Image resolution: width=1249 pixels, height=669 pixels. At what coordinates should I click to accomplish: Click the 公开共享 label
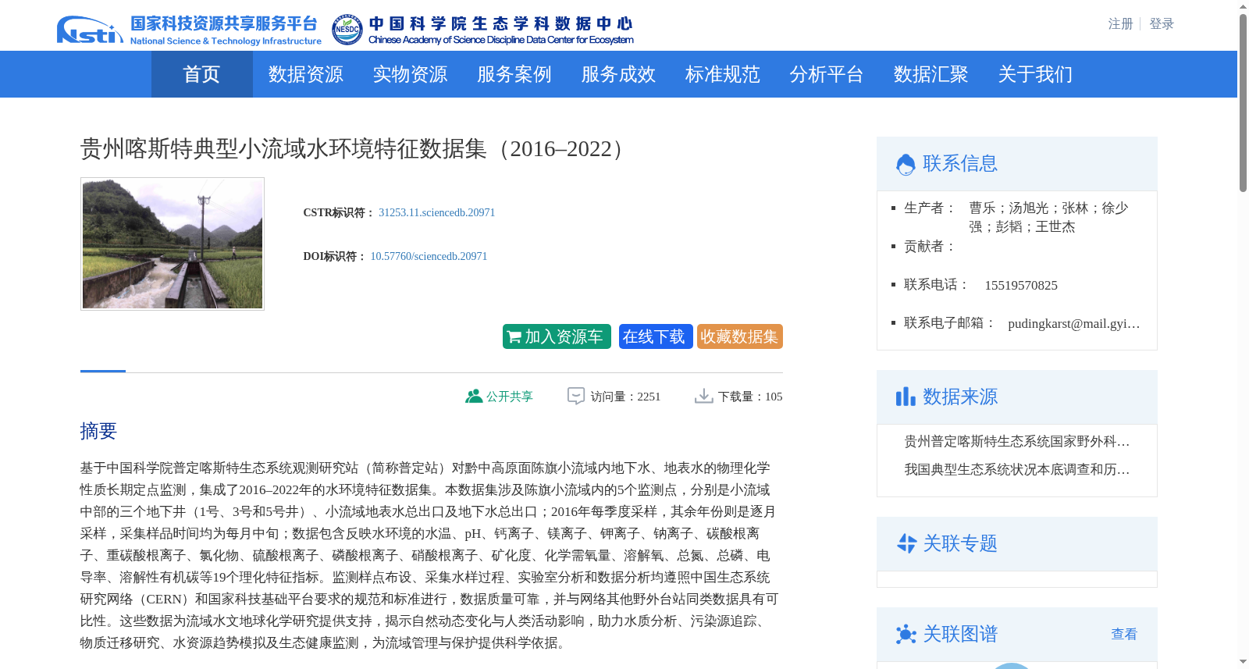coord(510,397)
